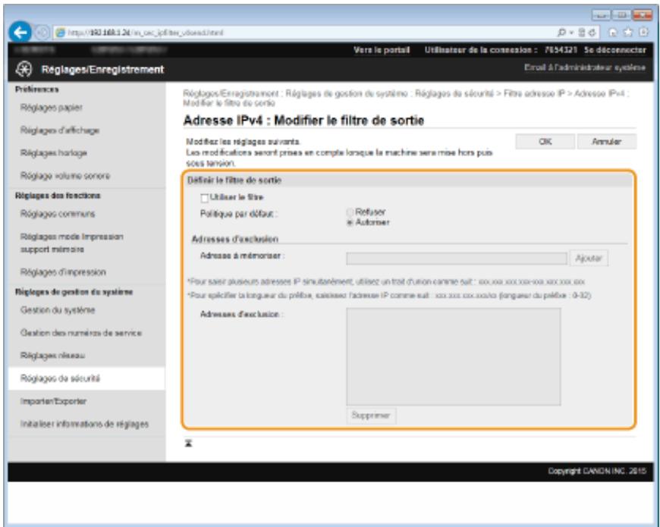This screenshot has height=527, width=660.
Task: Click the 'Définir le filtre de sortie' heading
Action: click(234, 180)
